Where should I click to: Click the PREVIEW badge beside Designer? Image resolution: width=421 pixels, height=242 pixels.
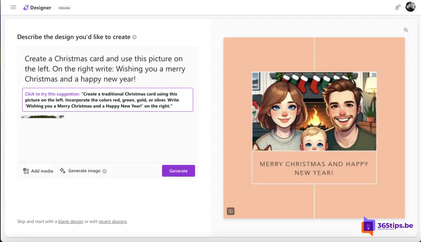click(64, 8)
